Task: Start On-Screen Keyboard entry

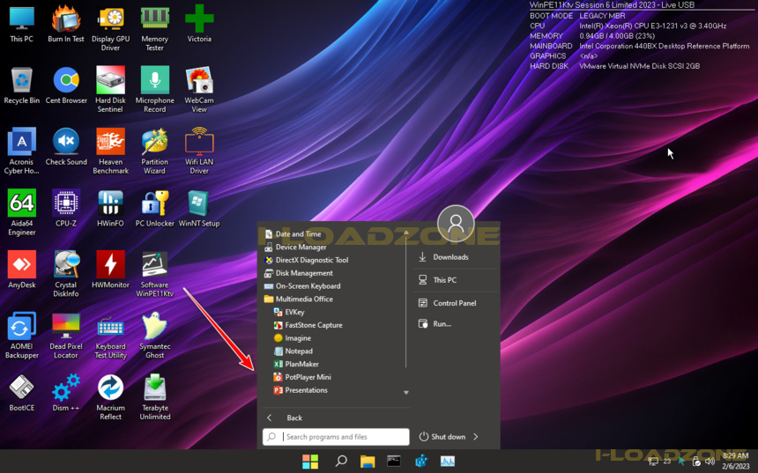Action: [302, 286]
